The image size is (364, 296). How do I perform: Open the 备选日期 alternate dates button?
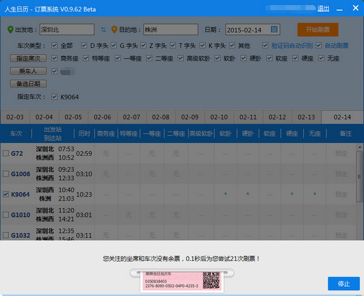28,84
